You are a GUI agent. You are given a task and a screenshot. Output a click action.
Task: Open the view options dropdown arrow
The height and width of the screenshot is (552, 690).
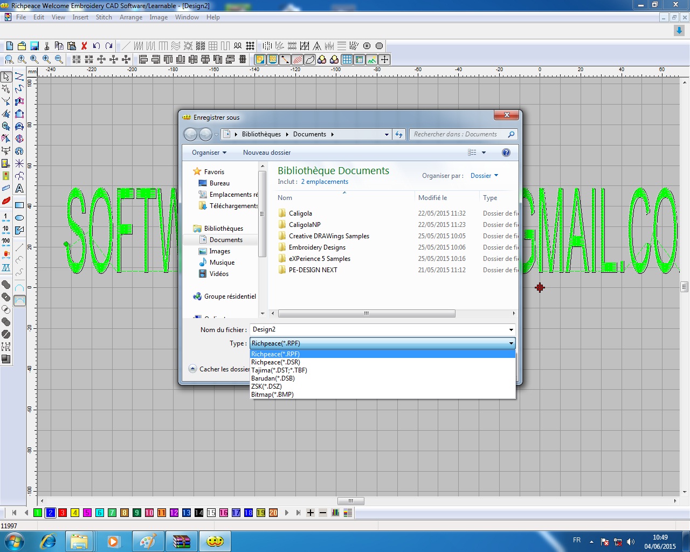click(484, 153)
